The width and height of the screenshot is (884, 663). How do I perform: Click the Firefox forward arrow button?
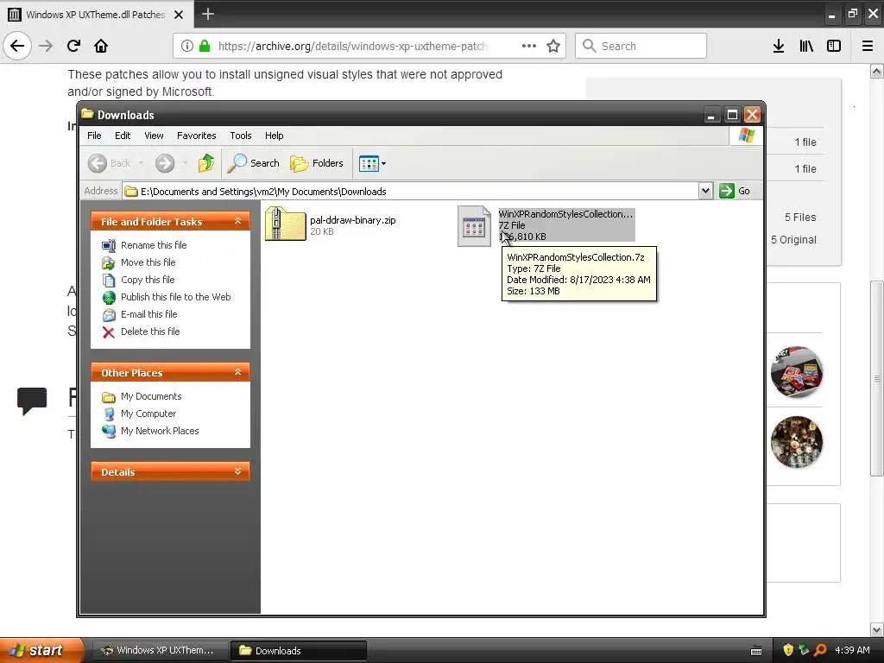pyautogui.click(x=46, y=46)
